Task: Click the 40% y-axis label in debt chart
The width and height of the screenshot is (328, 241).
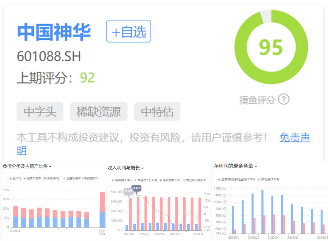Action: (x=6, y=190)
